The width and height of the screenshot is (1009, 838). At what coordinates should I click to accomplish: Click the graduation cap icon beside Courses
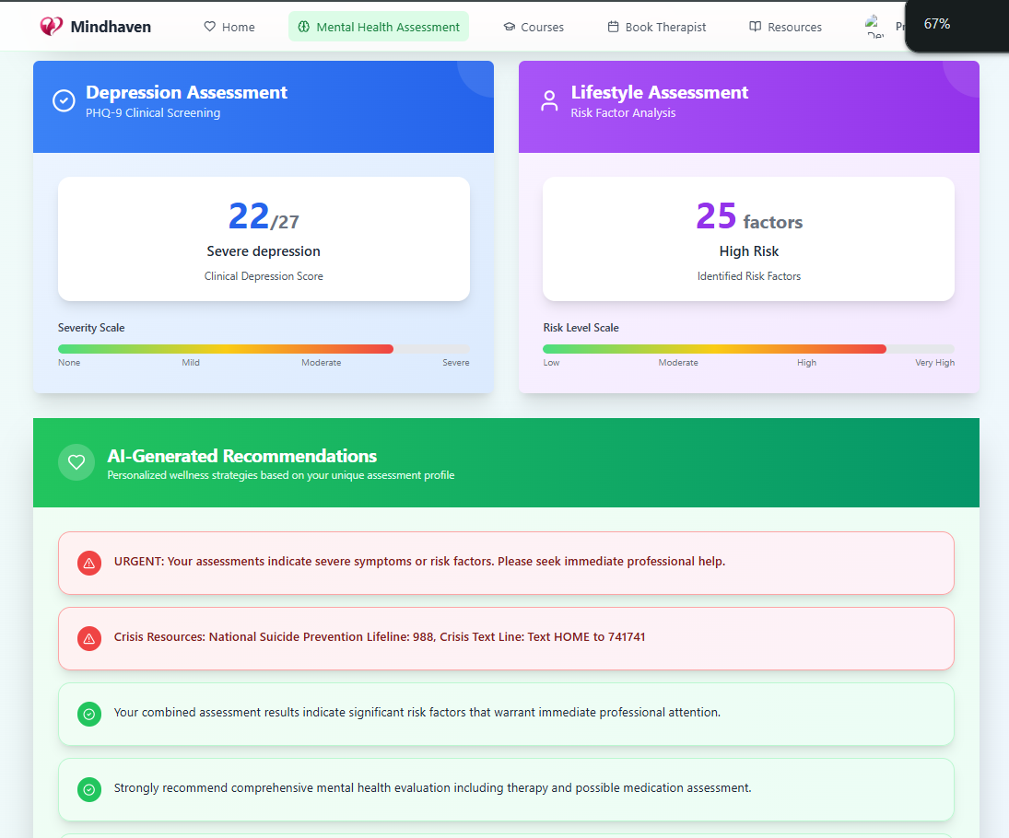point(509,27)
